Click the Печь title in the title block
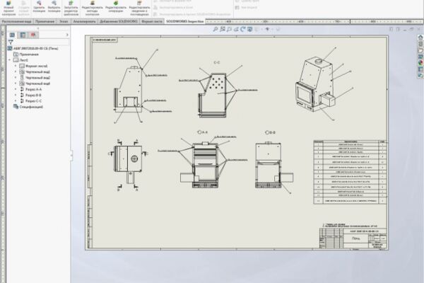This screenshot has height=283, width=424. 356,238
